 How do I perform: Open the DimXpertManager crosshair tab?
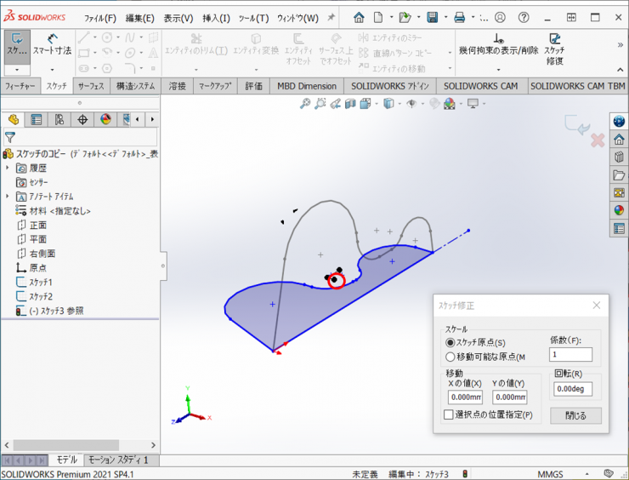[x=82, y=119]
